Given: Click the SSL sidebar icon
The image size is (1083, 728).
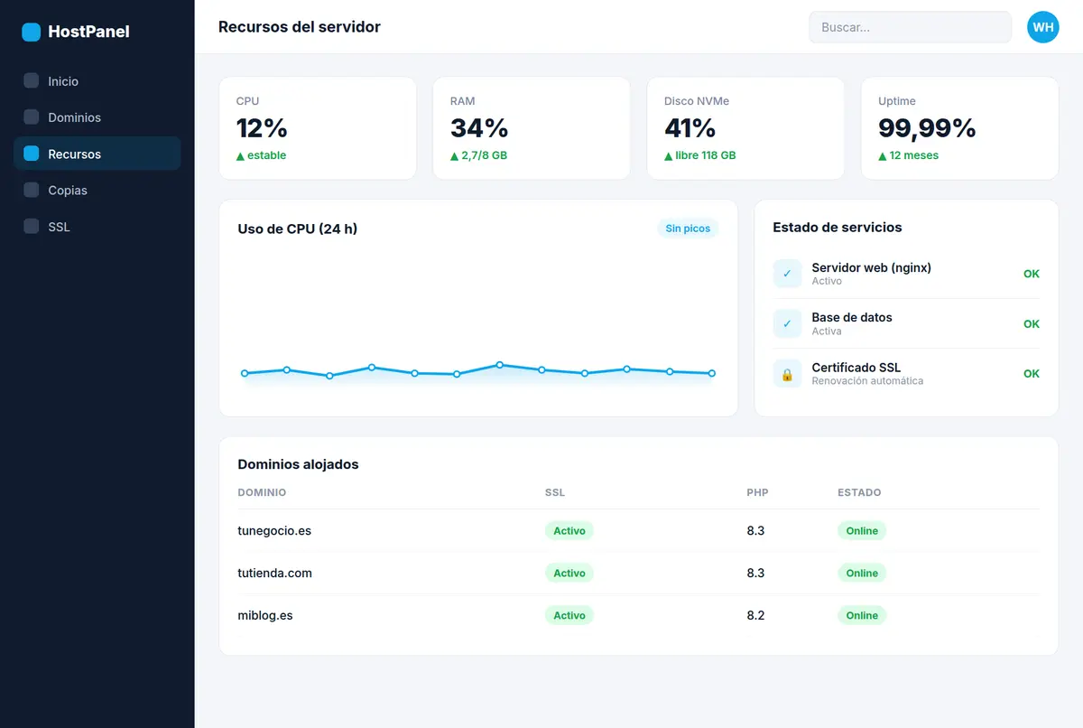Looking at the screenshot, I should 32,227.
